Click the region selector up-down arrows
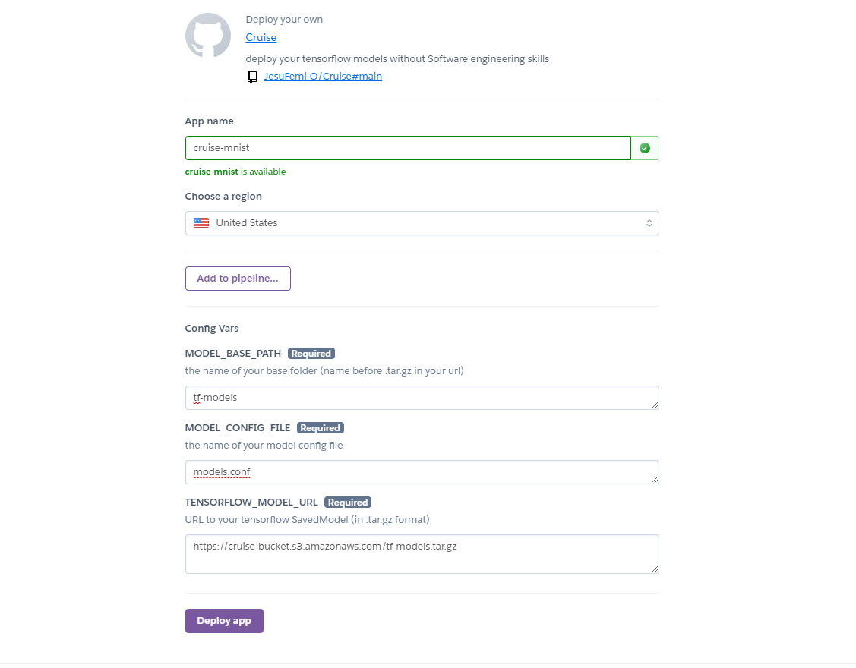The height and width of the screenshot is (668, 856). tap(649, 223)
